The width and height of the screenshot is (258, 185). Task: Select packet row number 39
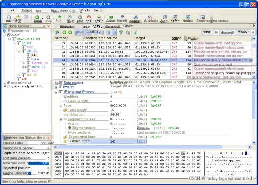click(152, 43)
